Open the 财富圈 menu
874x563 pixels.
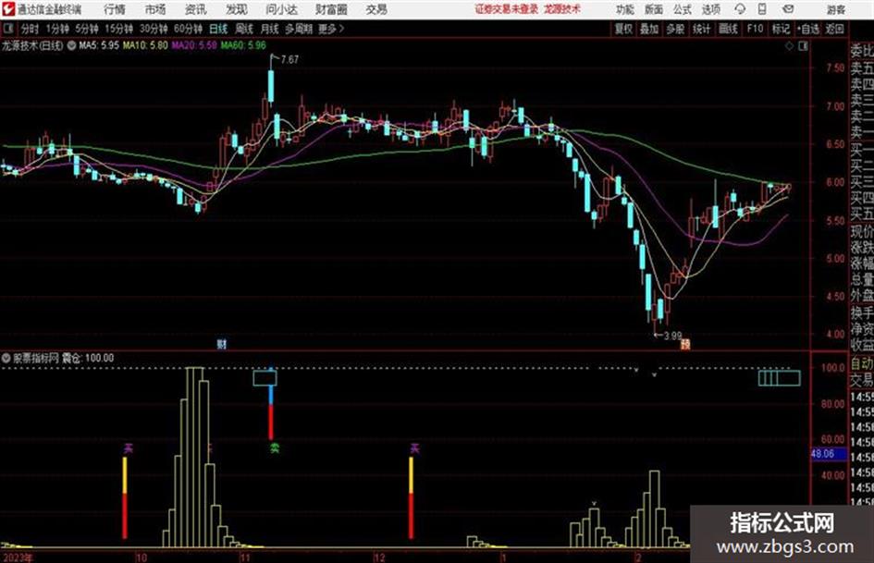[331, 9]
